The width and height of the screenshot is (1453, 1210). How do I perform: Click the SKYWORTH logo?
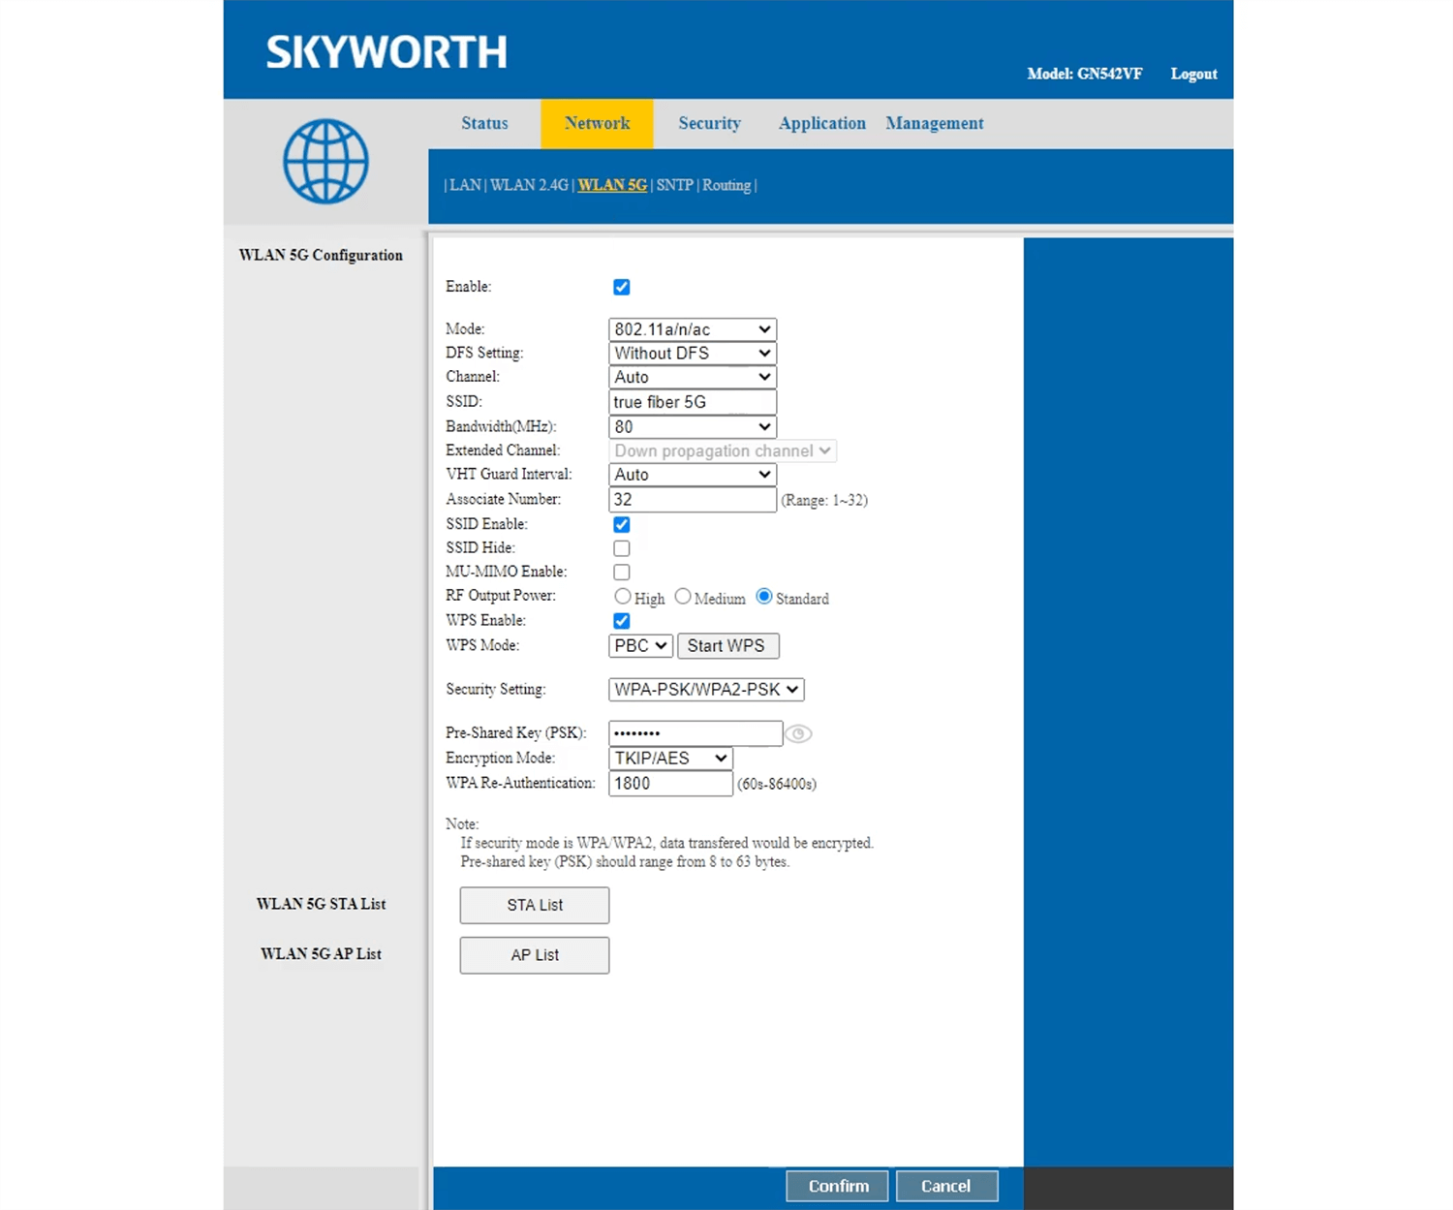tap(386, 52)
